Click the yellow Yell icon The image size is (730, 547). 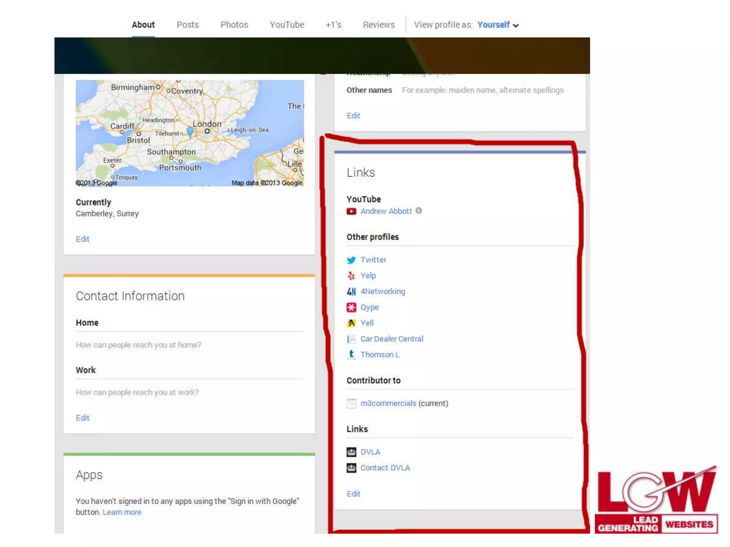click(351, 323)
